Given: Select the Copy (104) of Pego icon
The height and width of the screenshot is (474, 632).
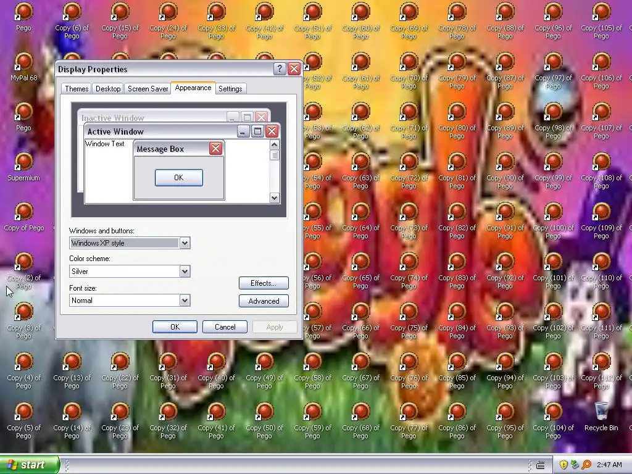Looking at the screenshot, I should coord(554,420).
